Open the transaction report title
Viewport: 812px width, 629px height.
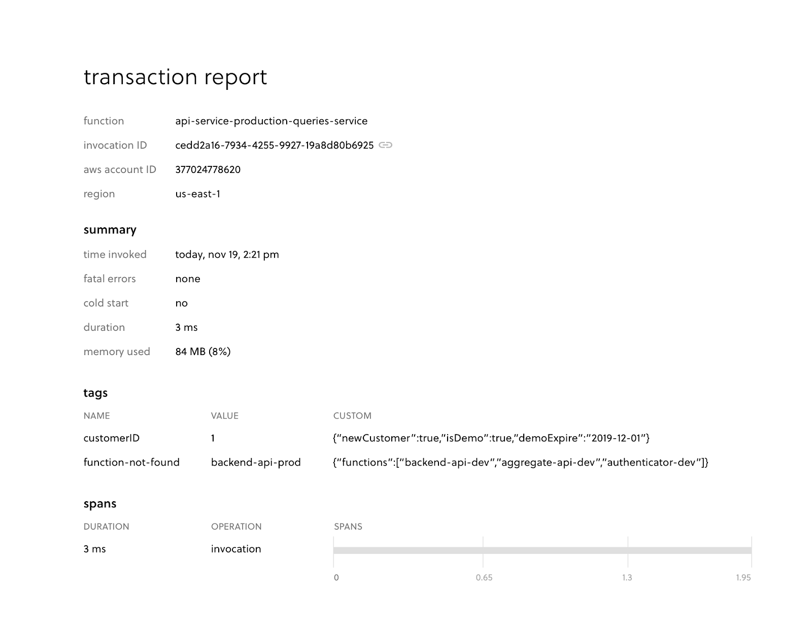[175, 77]
